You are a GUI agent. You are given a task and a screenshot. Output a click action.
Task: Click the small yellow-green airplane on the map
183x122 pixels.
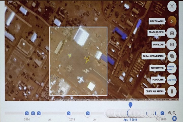click(x=70, y=55)
